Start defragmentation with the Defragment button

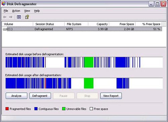(40, 96)
